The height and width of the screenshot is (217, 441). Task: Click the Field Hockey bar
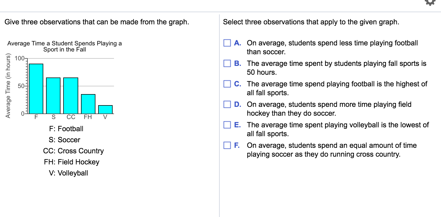pyautogui.click(x=88, y=104)
